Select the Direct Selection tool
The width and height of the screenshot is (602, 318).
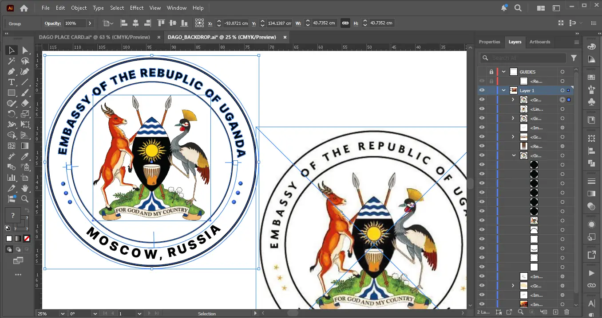(25, 50)
